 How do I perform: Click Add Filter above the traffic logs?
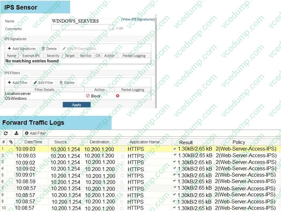coord(35,133)
